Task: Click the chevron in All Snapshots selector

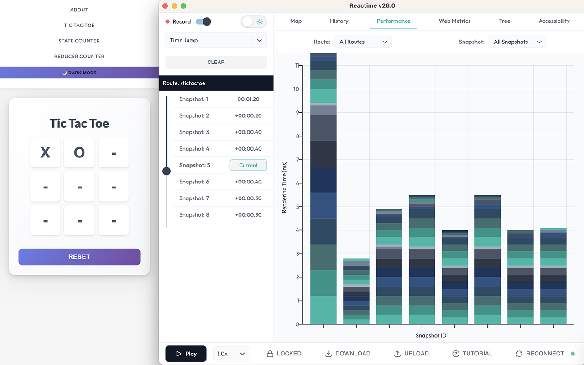Action: pos(539,42)
